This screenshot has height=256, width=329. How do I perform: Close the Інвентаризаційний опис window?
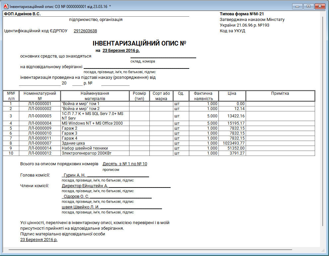click(320, 6)
